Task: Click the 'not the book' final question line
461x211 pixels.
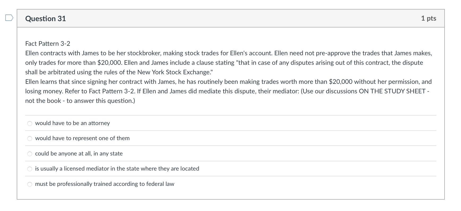Action: click(x=80, y=101)
